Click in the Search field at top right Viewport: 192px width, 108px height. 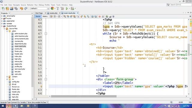point(181,5)
